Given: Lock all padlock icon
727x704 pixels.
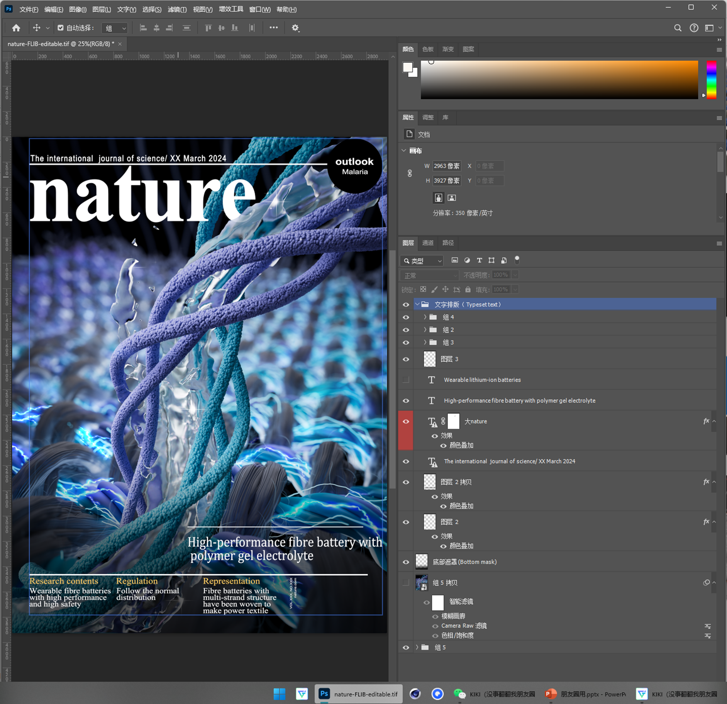Looking at the screenshot, I should 468,289.
